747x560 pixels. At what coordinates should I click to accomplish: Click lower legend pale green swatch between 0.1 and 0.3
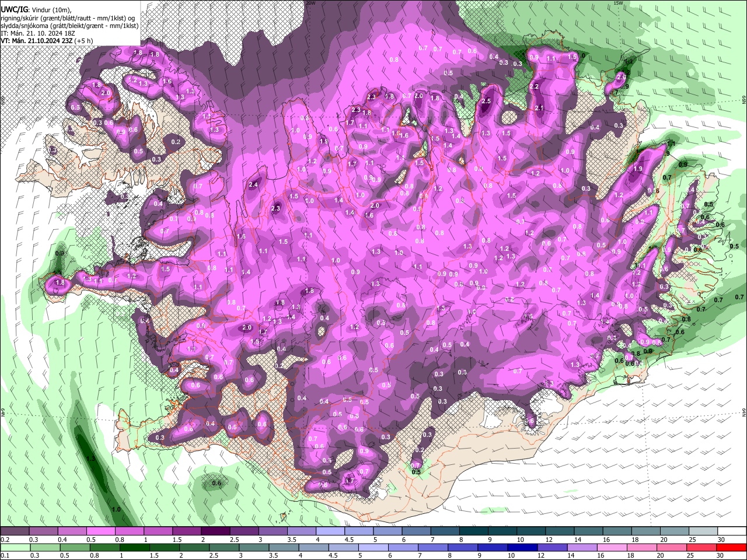pos(15,547)
